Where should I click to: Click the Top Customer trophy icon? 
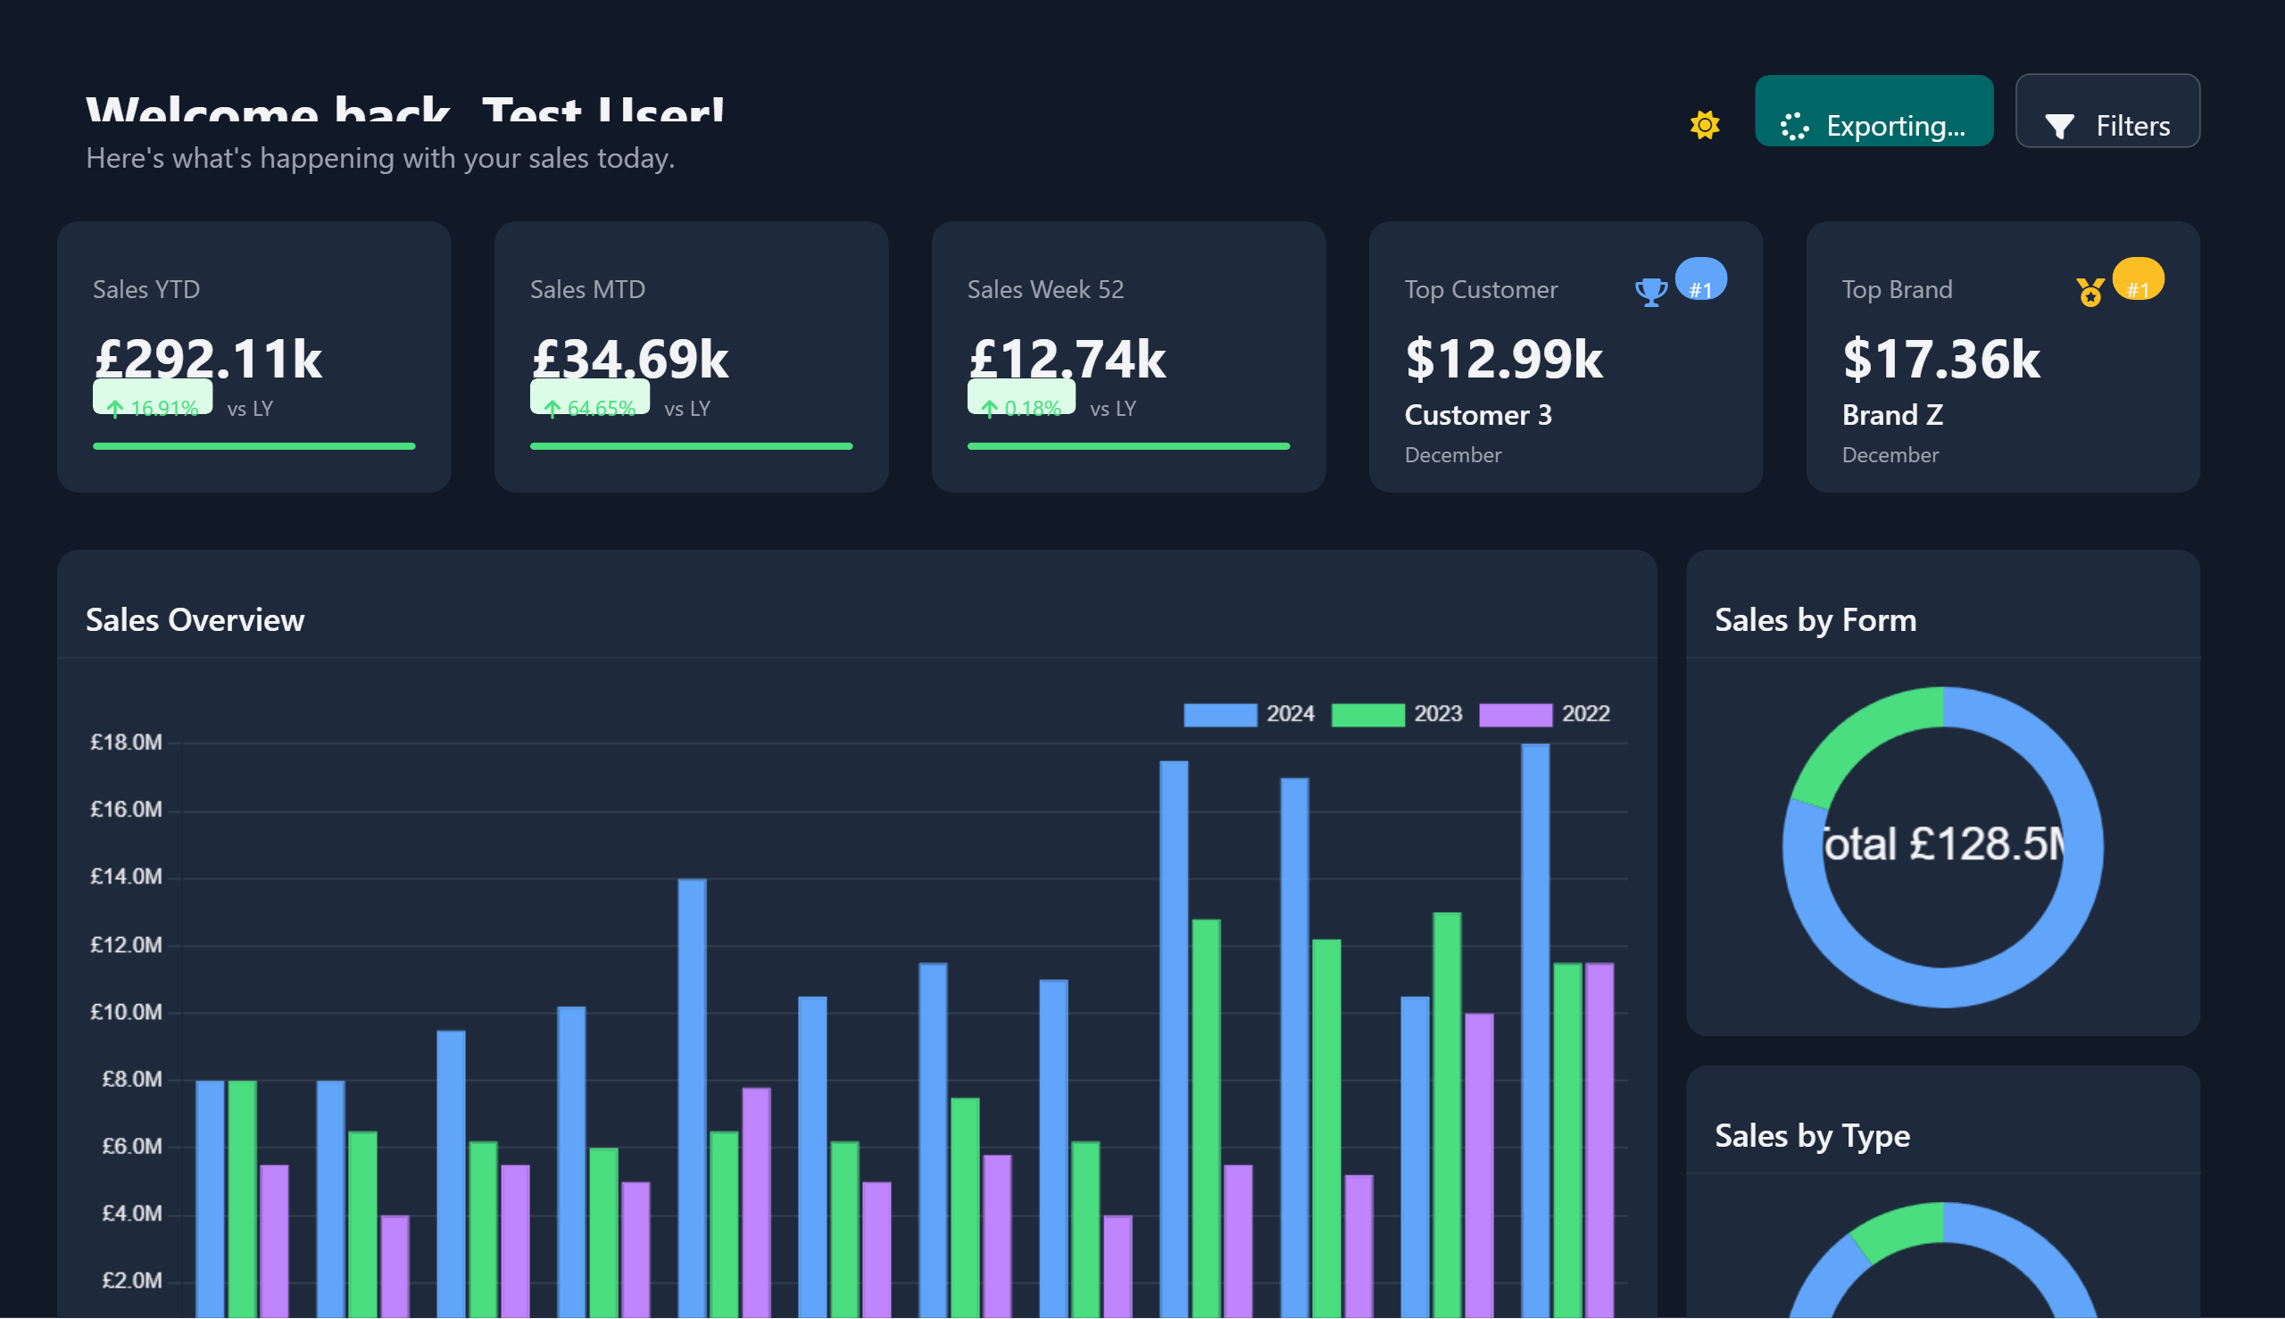[x=1649, y=292]
